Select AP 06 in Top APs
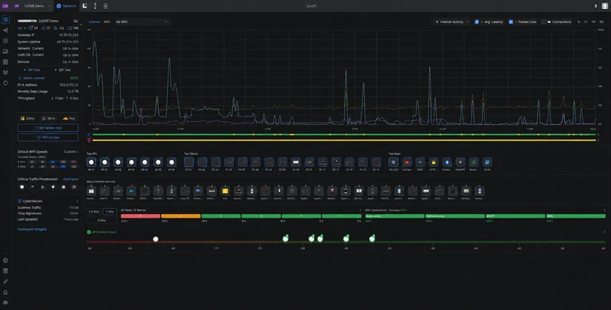The image size is (611, 310). (171, 162)
